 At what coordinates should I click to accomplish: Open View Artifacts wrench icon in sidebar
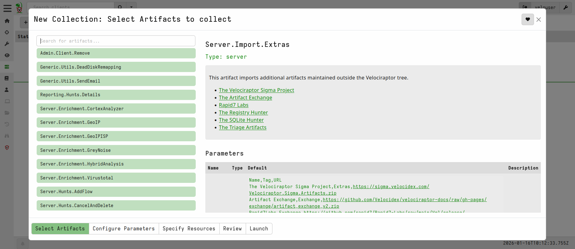click(x=7, y=44)
